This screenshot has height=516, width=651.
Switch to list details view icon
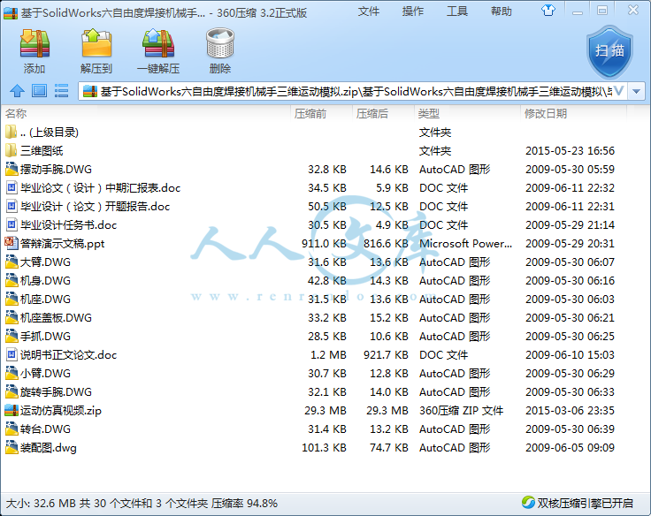click(61, 90)
